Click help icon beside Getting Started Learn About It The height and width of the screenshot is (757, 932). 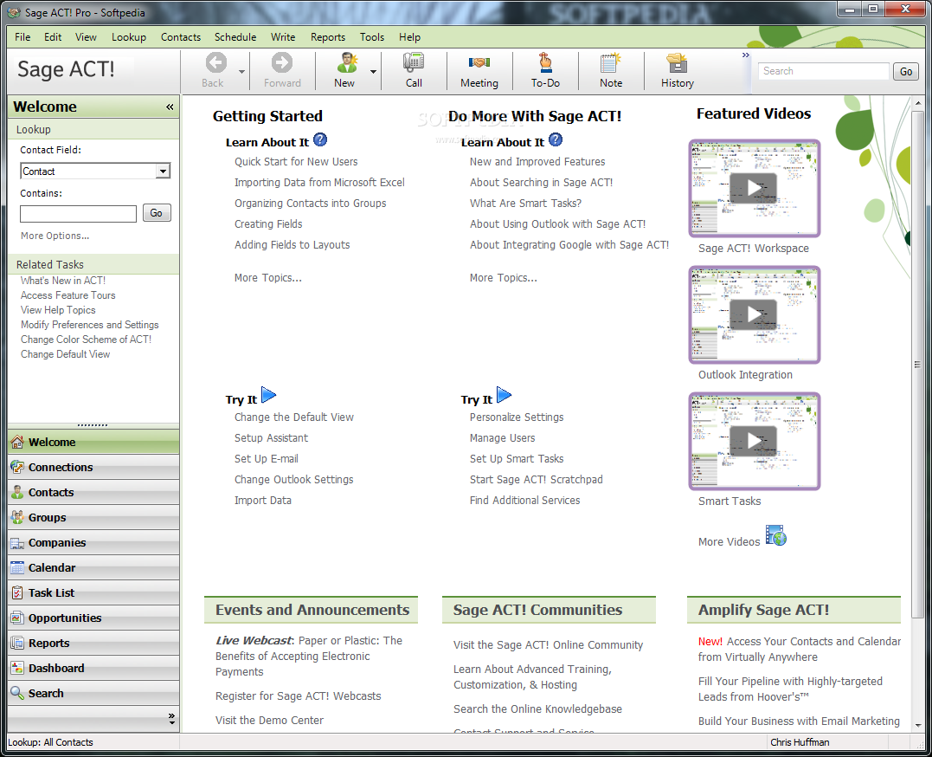320,139
